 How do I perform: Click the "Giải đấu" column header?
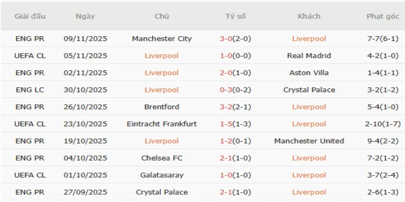[30, 16]
